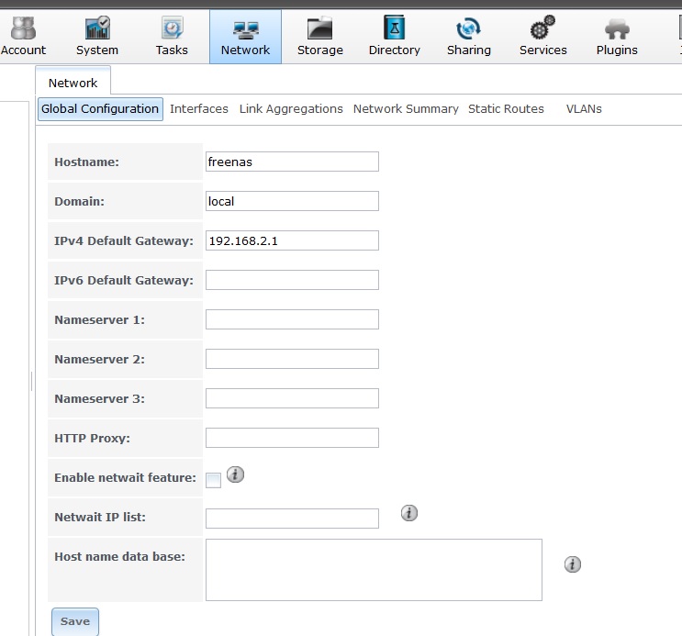The height and width of the screenshot is (636, 682).
Task: Switch to Global Configuration tab
Action: (100, 109)
